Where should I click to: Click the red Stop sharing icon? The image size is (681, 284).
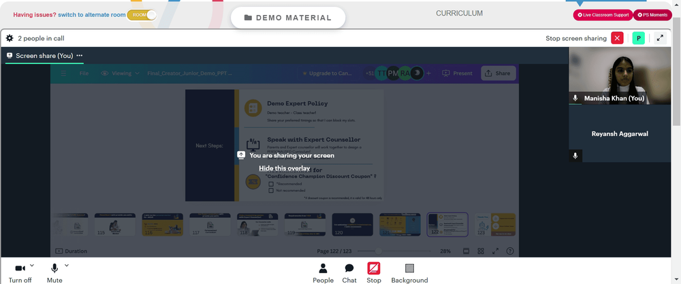tap(373, 268)
